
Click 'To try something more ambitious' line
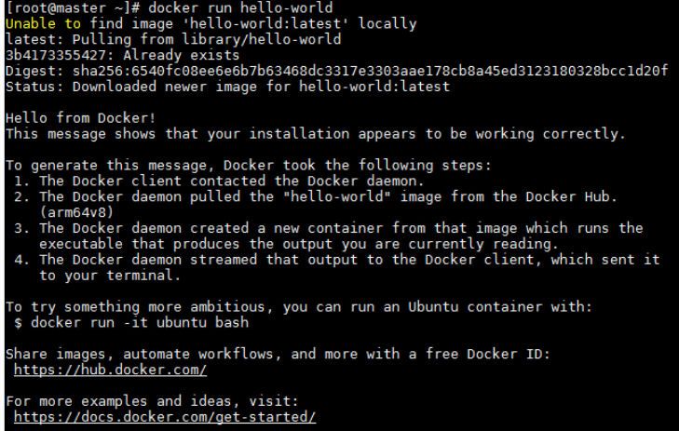(299, 307)
